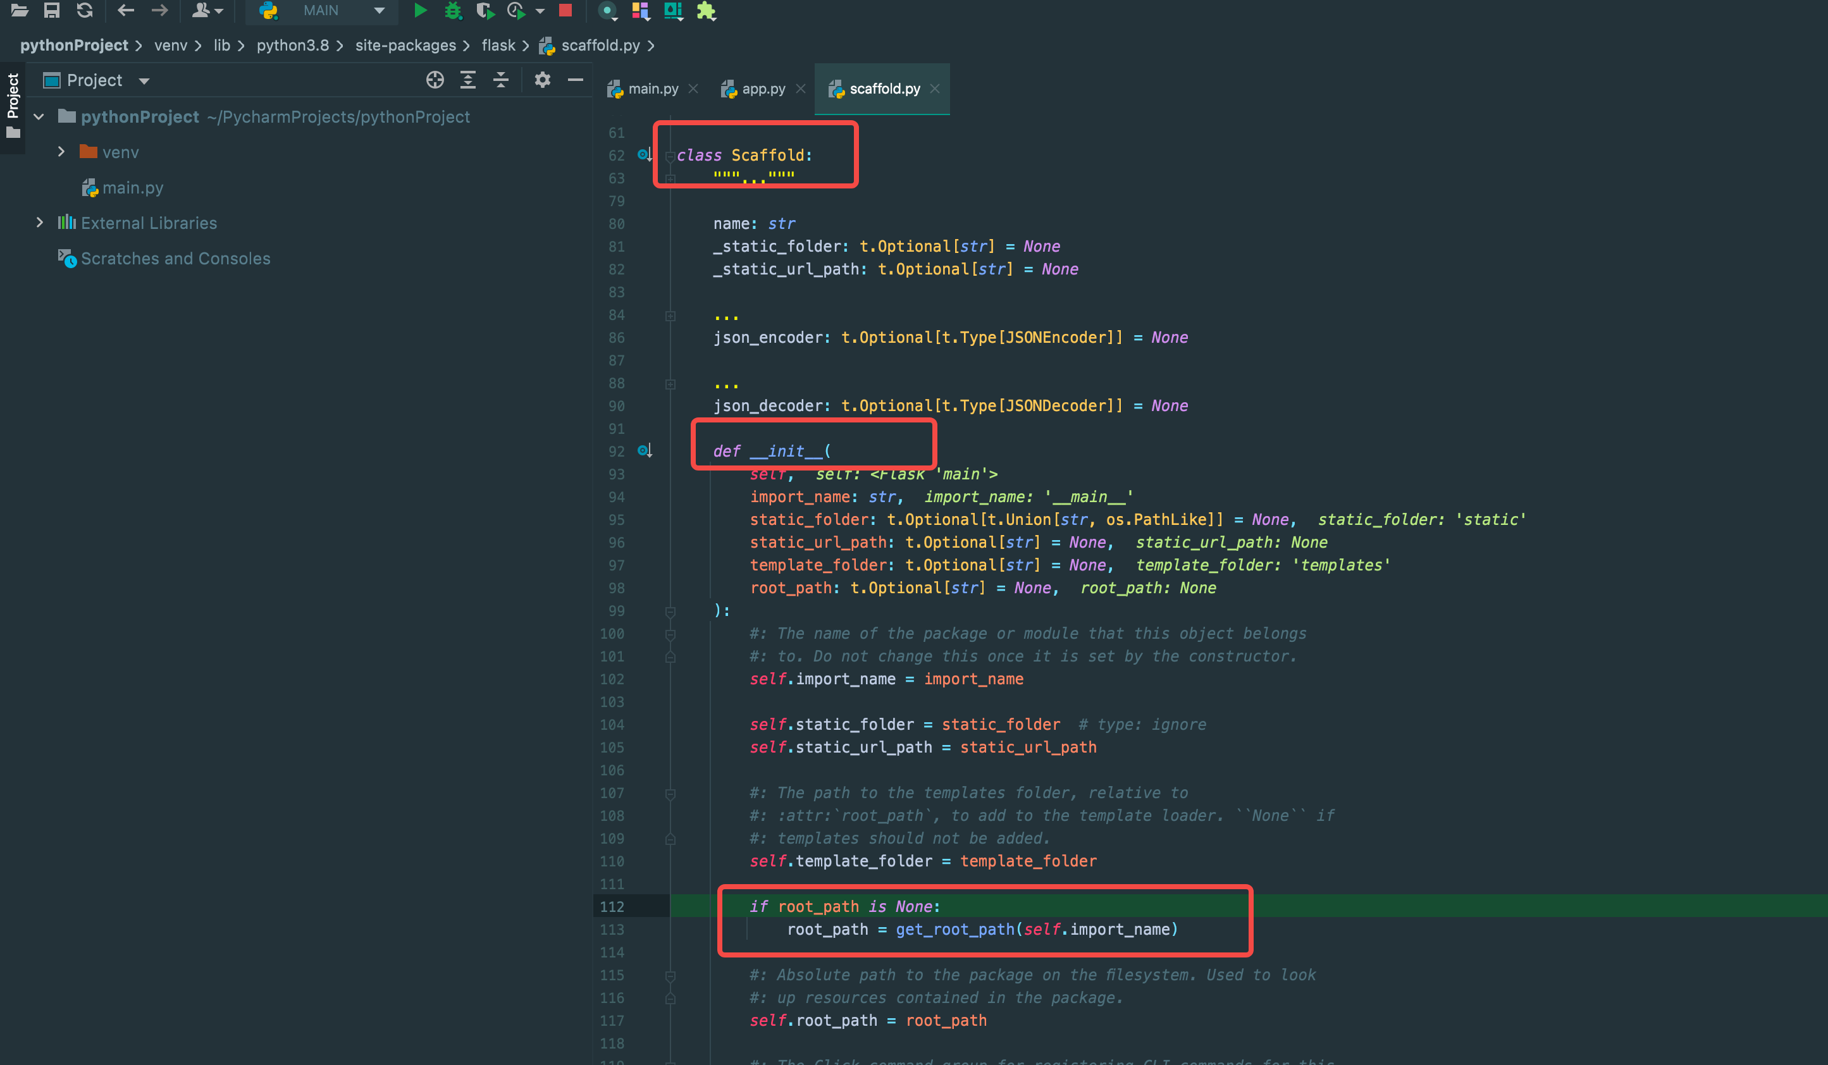Place cursor on 'def __init__(' text

coord(772,452)
